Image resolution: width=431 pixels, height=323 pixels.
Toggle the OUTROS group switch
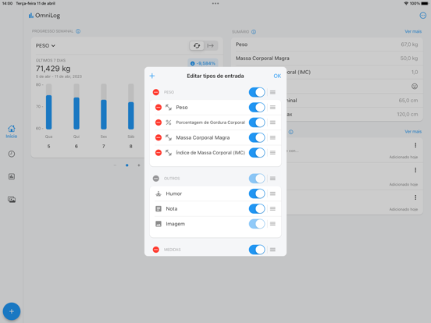pyautogui.click(x=257, y=178)
